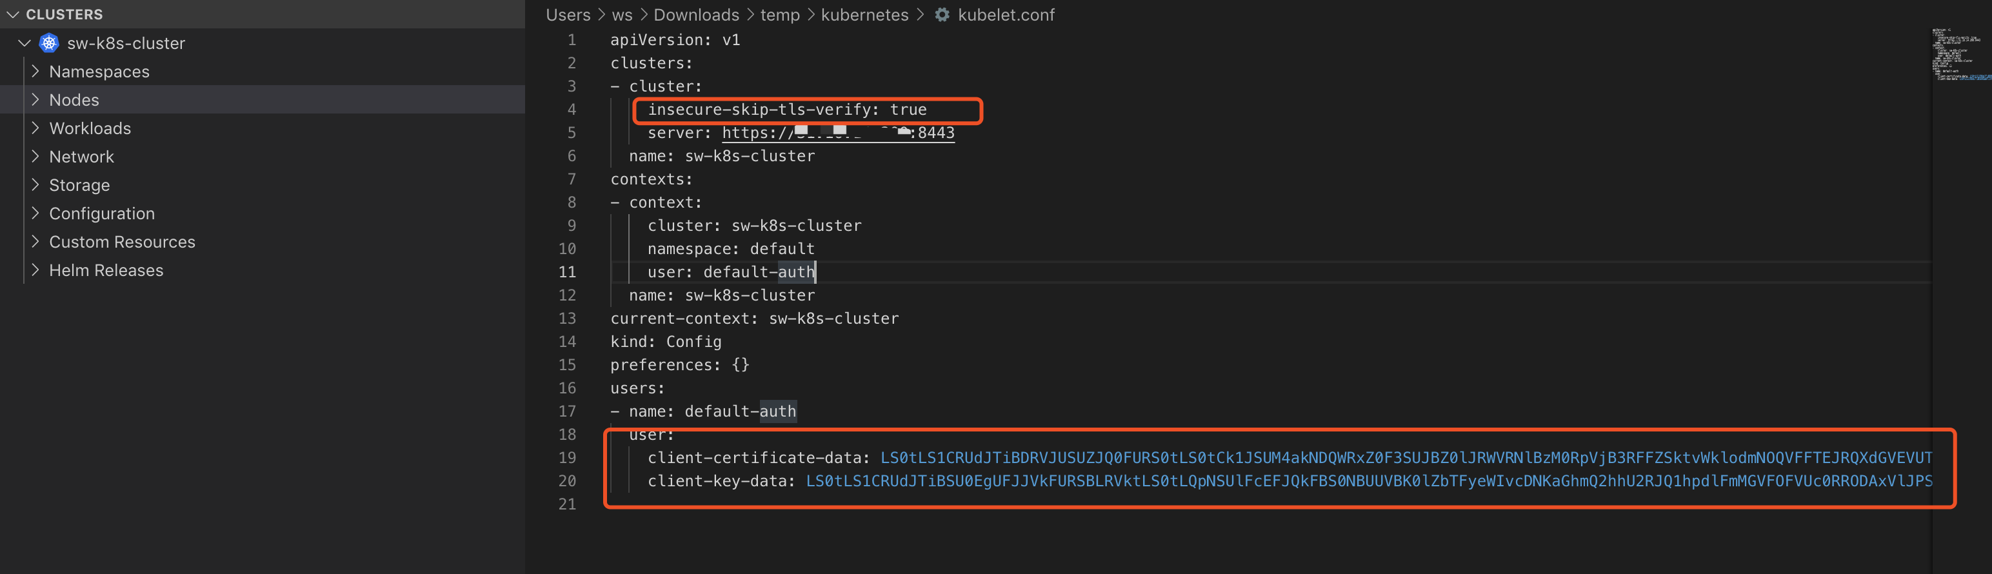Click the gear icon before kubelet.conf
This screenshot has height=574, width=1992.
(x=942, y=15)
